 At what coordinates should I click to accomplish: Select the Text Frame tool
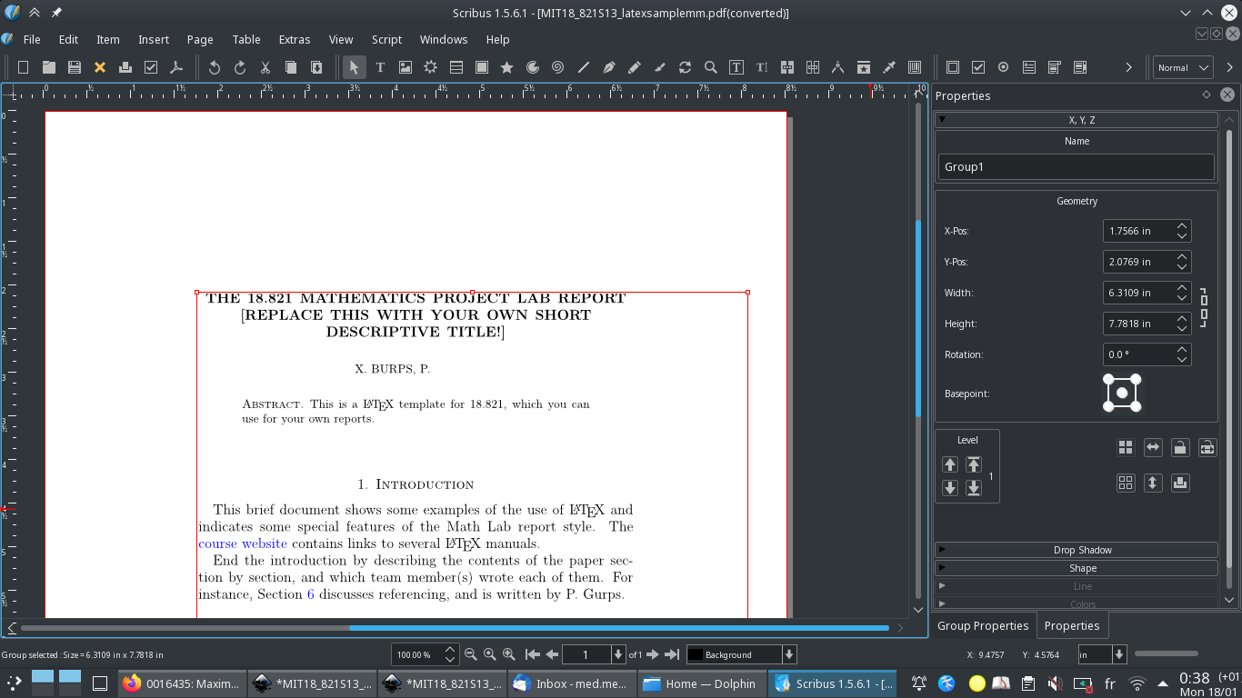pos(380,67)
